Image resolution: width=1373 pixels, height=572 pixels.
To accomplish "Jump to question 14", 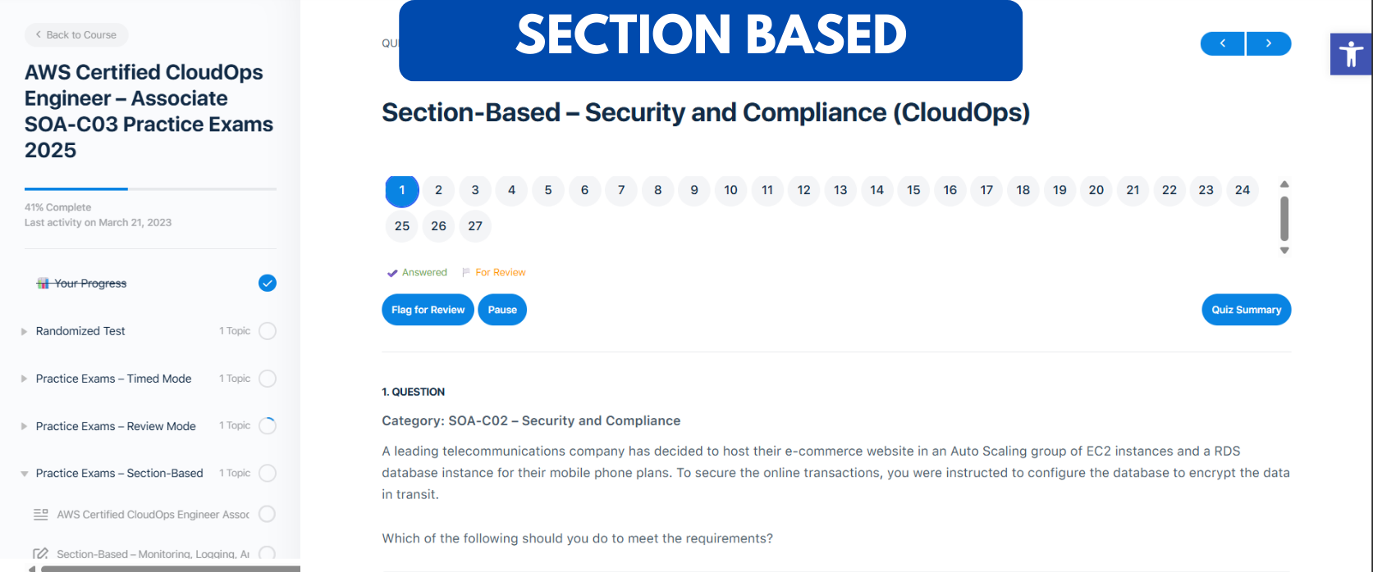I will [x=877, y=190].
